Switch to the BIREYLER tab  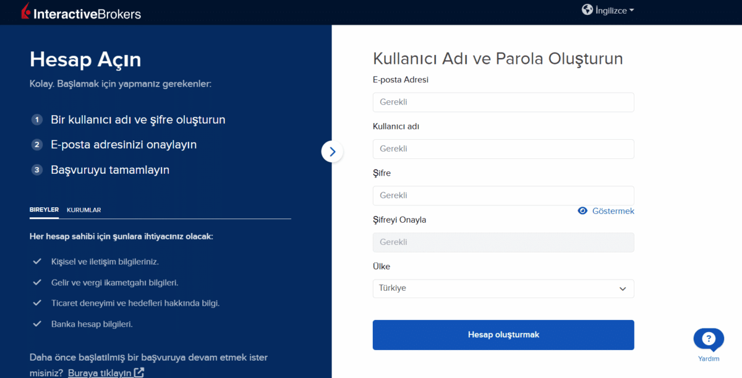coord(44,210)
